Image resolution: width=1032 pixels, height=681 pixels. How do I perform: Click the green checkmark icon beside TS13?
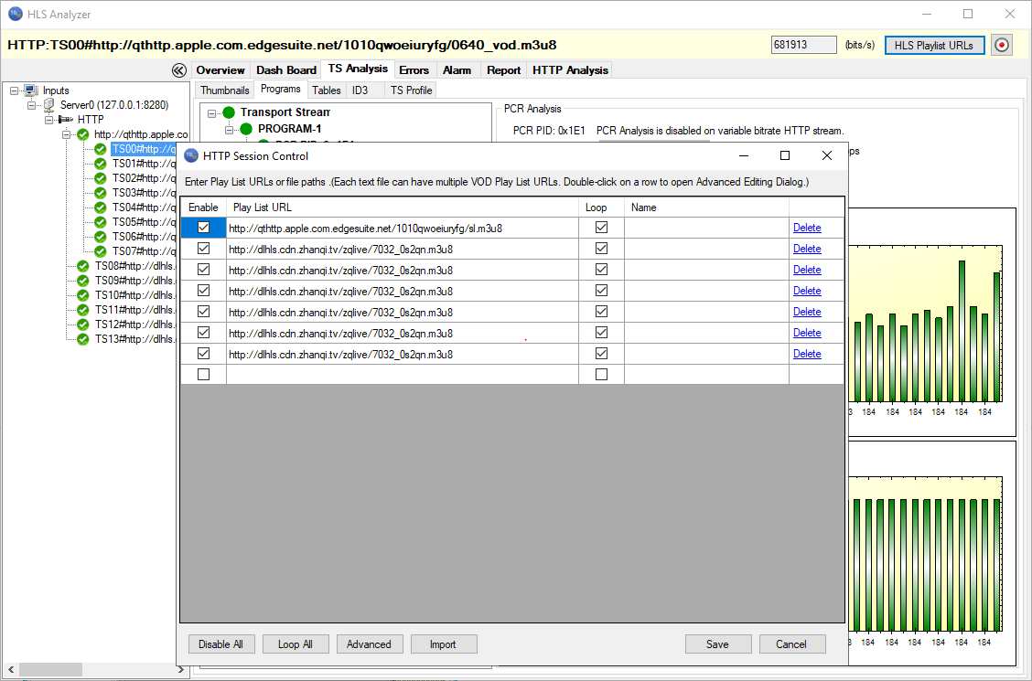(83, 339)
